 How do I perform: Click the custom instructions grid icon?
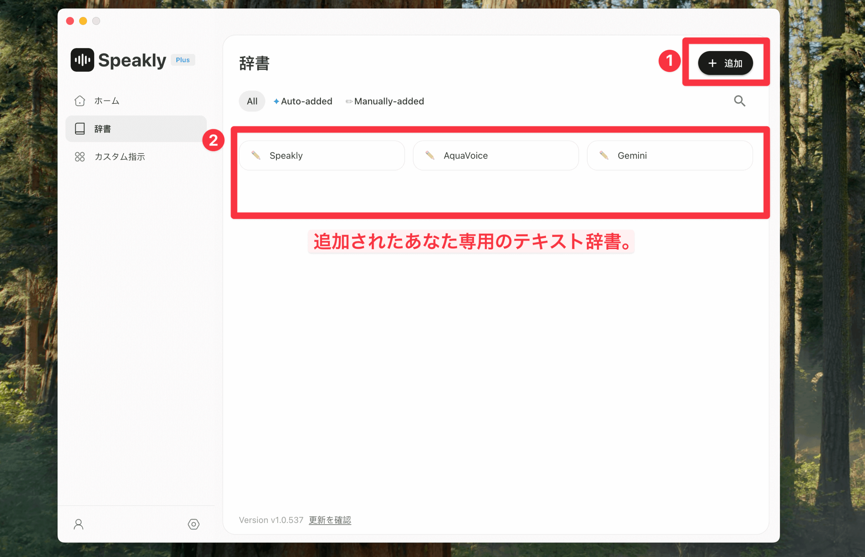tap(79, 156)
